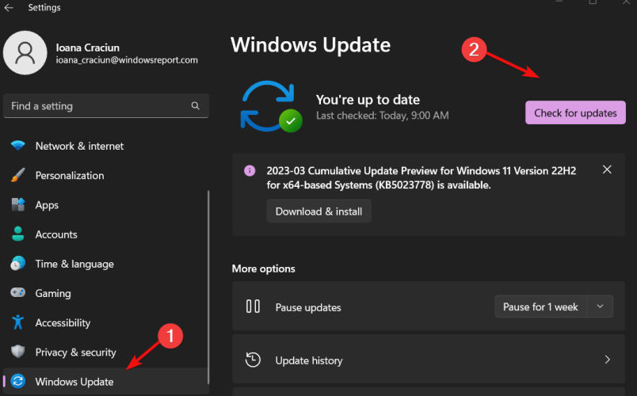
Task: Click the Update history clock icon
Action: tap(253, 360)
